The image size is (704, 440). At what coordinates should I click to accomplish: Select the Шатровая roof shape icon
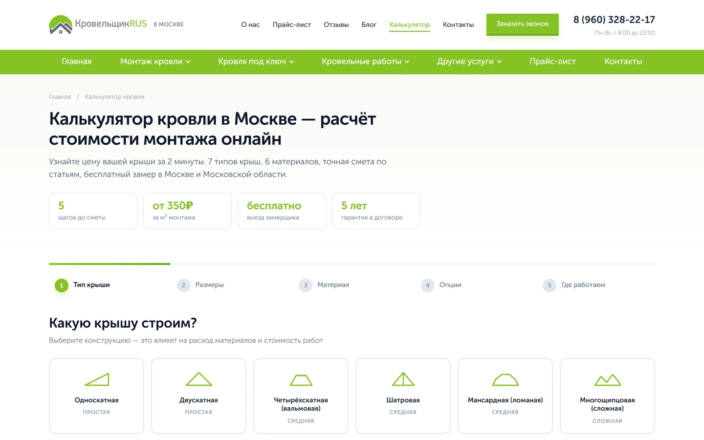403,379
